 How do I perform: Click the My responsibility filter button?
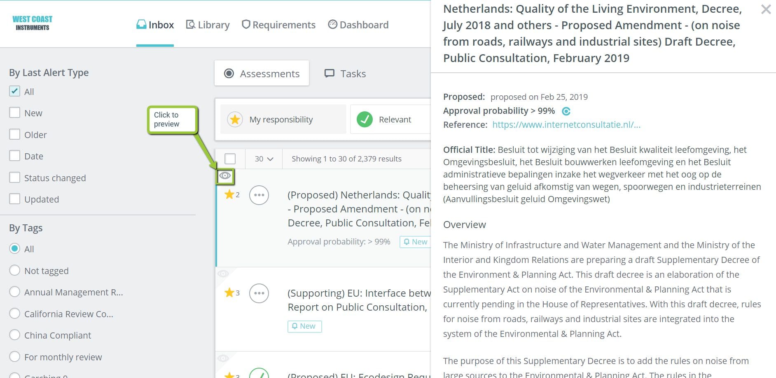coord(283,119)
